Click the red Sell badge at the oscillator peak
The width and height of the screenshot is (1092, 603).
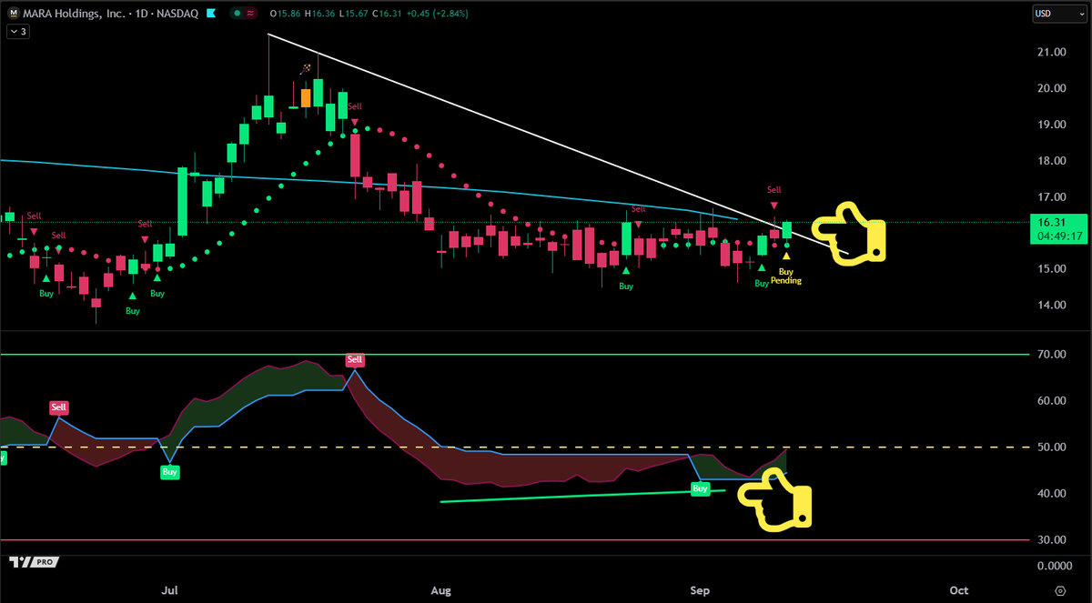tap(354, 361)
